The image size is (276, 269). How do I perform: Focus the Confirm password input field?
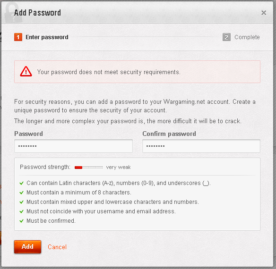(201, 146)
